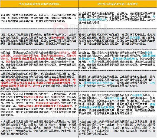Image resolution: width=157 pixels, height=138 pixels.
Task: Click the header "央行货币政策委员会第三季度例会"
Action: tap(117, 4)
